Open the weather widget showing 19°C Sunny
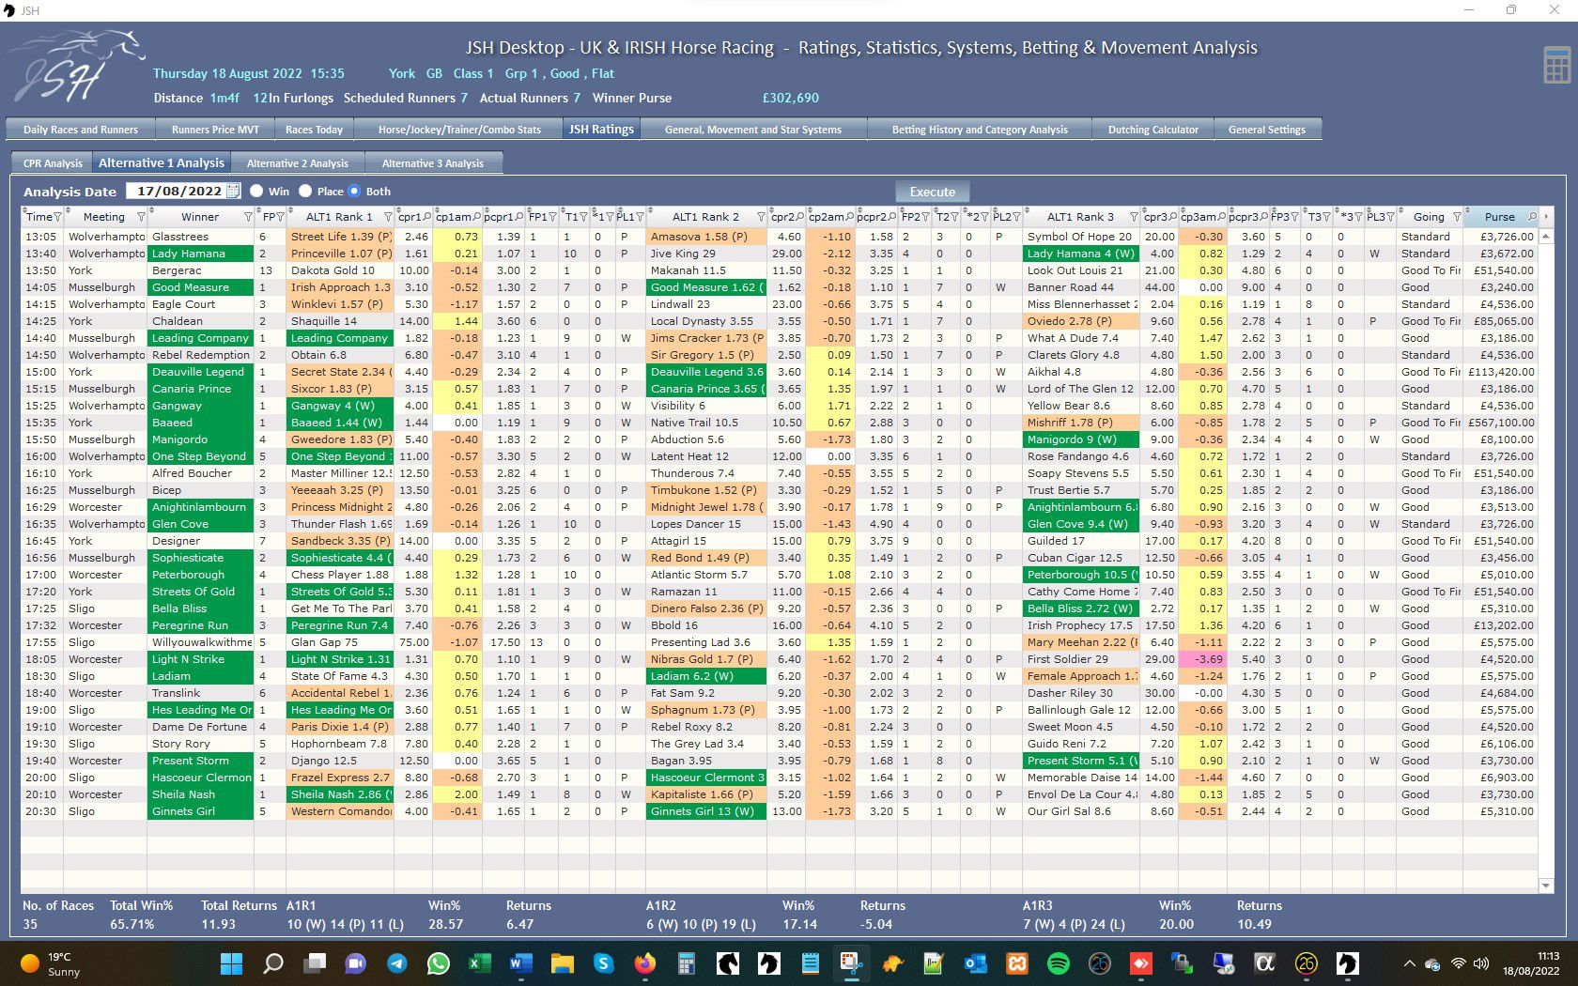The height and width of the screenshot is (986, 1578). (52, 963)
